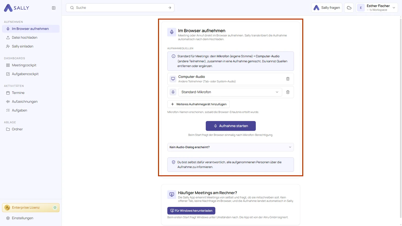Open Aufgaben list

point(31,110)
